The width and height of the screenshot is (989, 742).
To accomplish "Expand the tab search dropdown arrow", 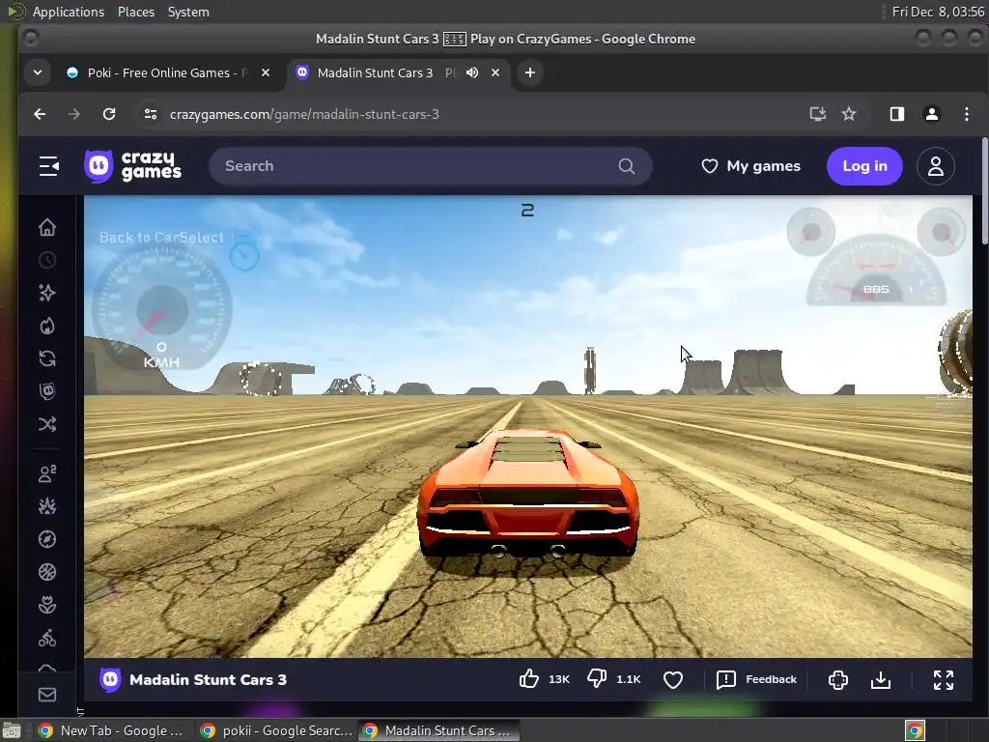I will pyautogui.click(x=38, y=72).
